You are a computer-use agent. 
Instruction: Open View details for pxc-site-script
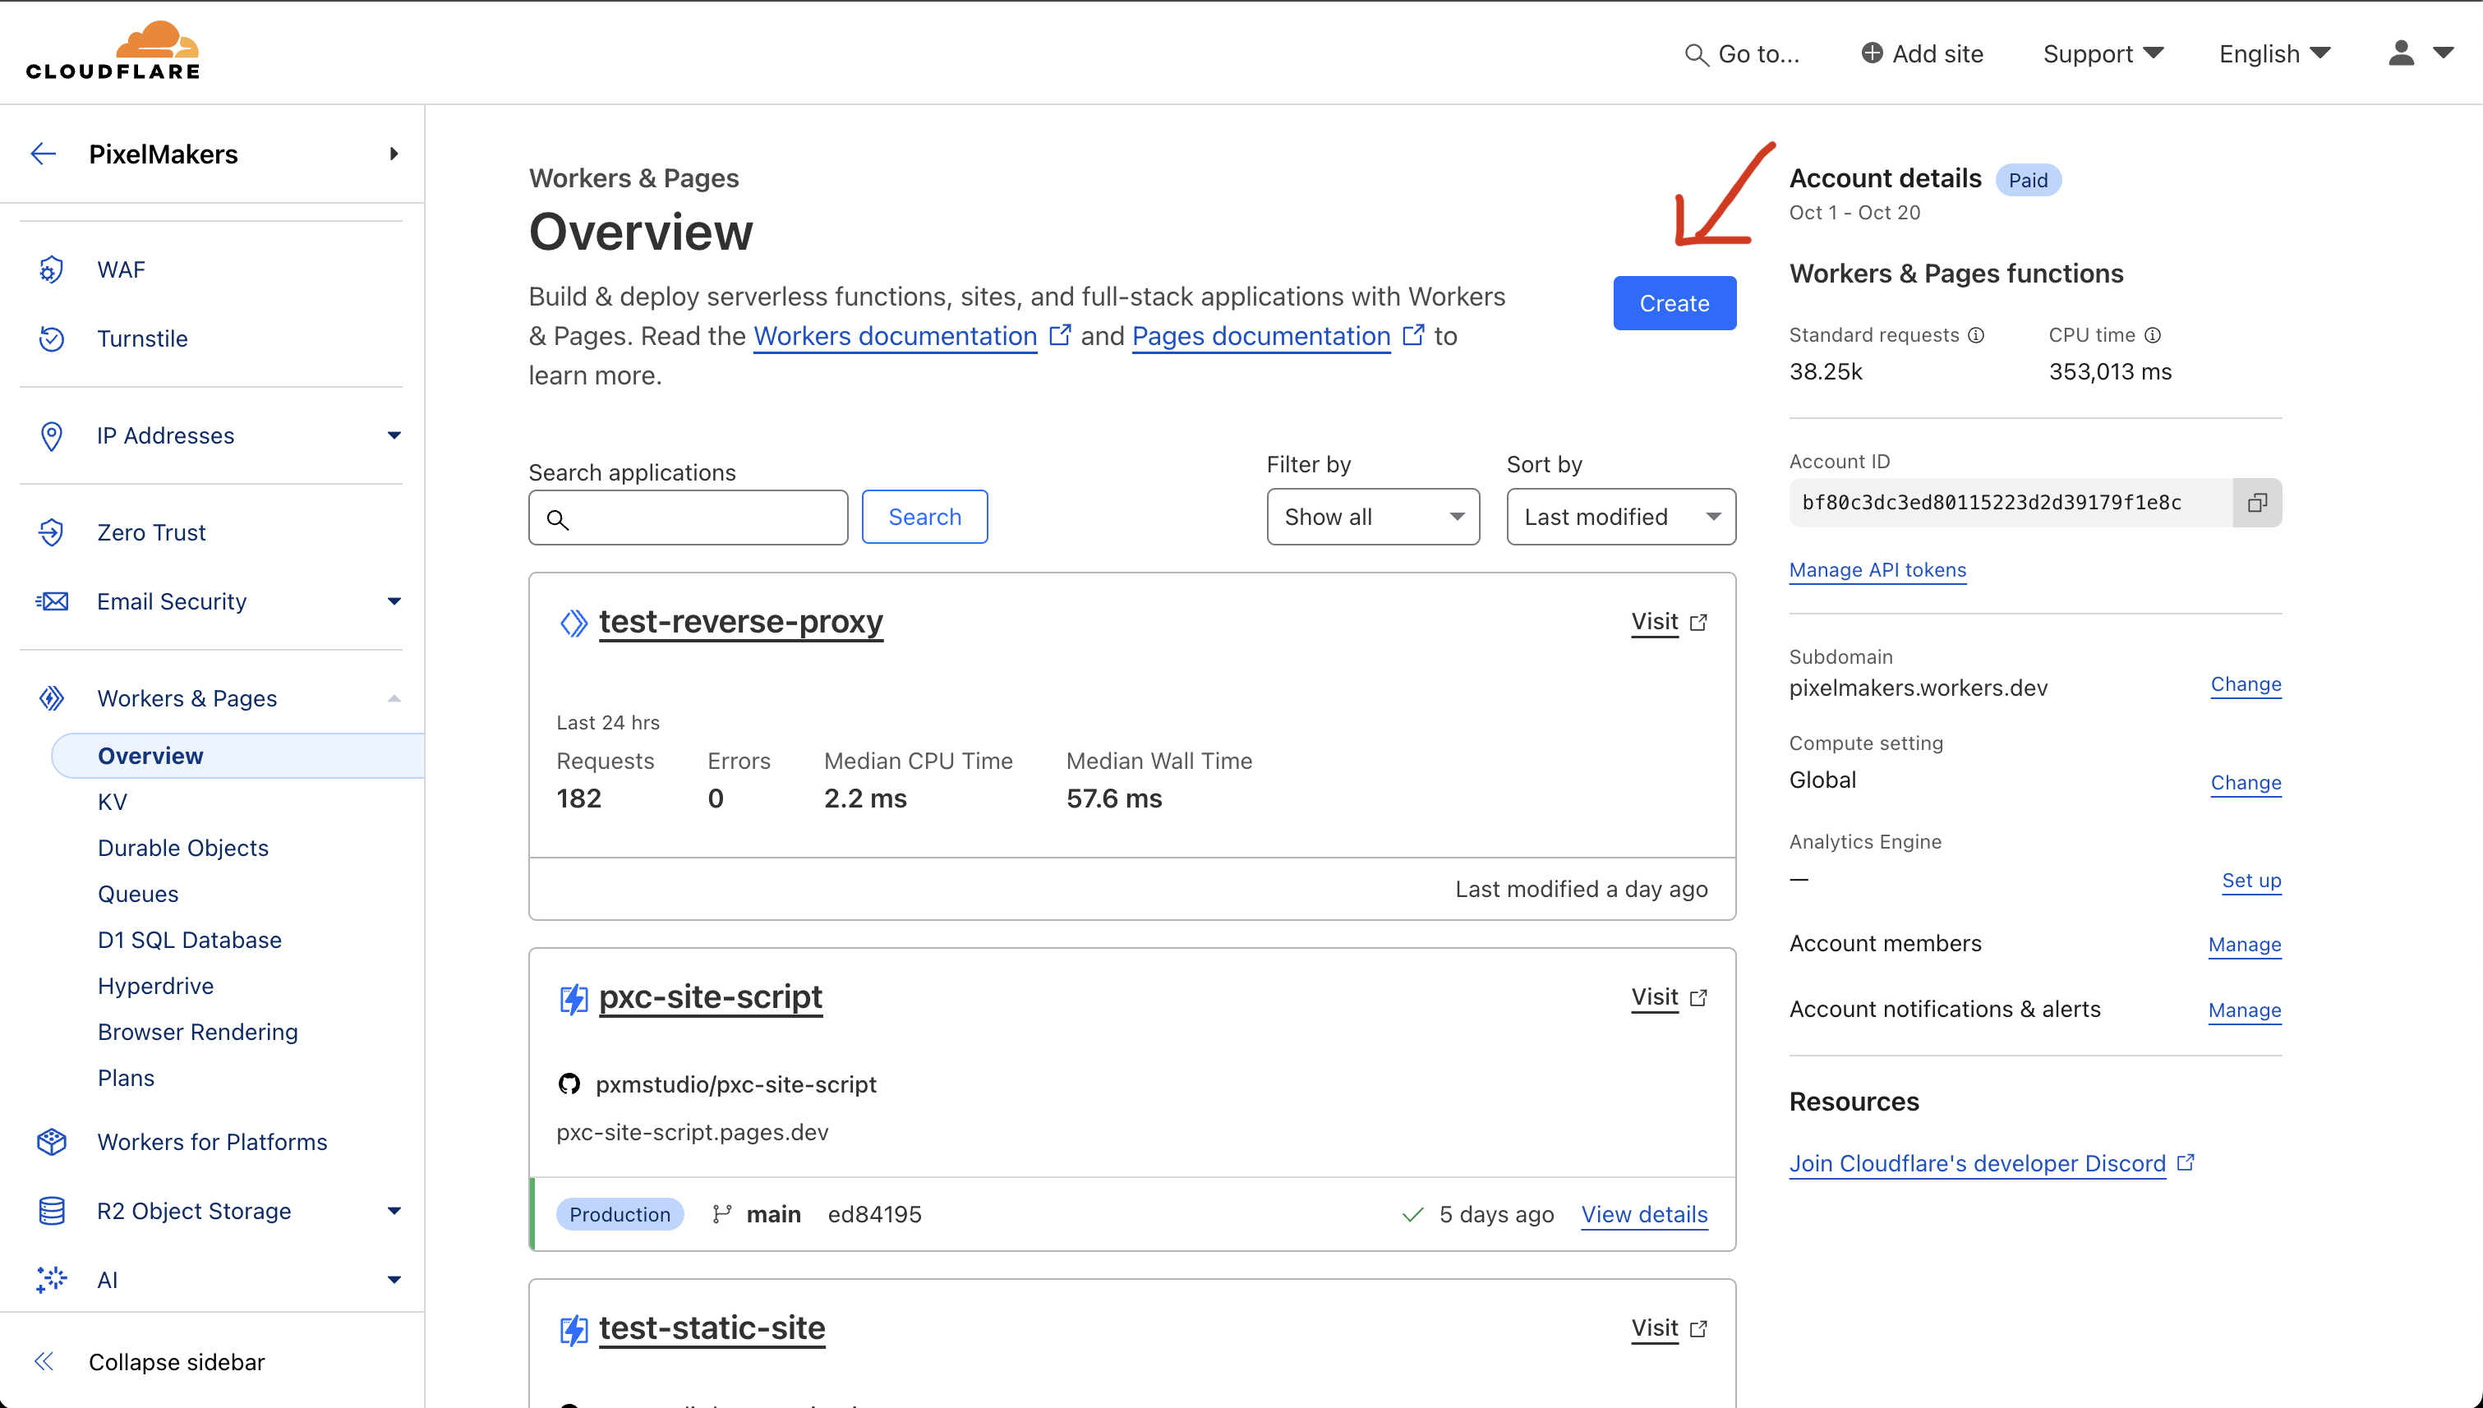[1644, 1215]
